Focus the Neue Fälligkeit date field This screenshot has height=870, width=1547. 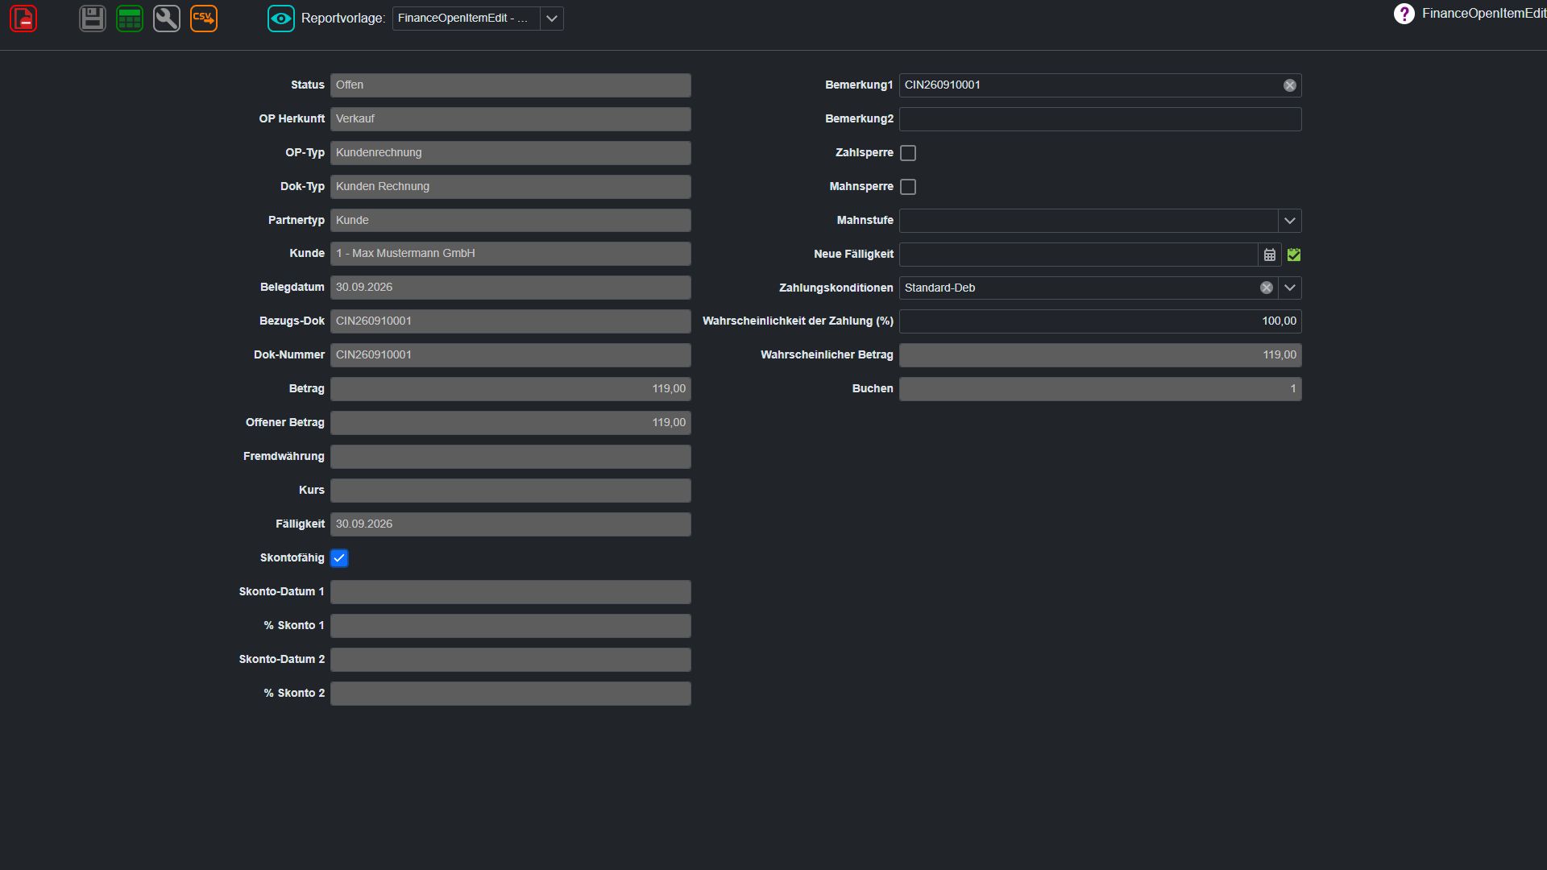(1079, 255)
